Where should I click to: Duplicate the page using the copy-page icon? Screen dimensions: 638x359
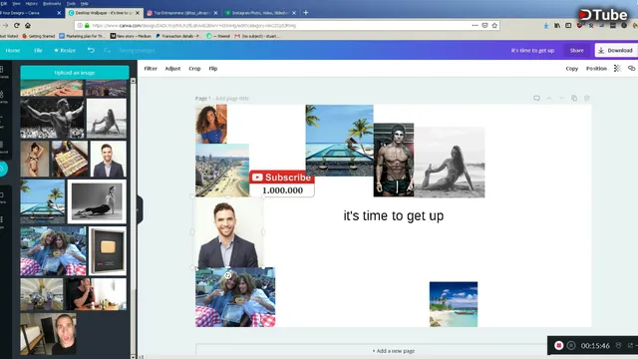[574, 98]
